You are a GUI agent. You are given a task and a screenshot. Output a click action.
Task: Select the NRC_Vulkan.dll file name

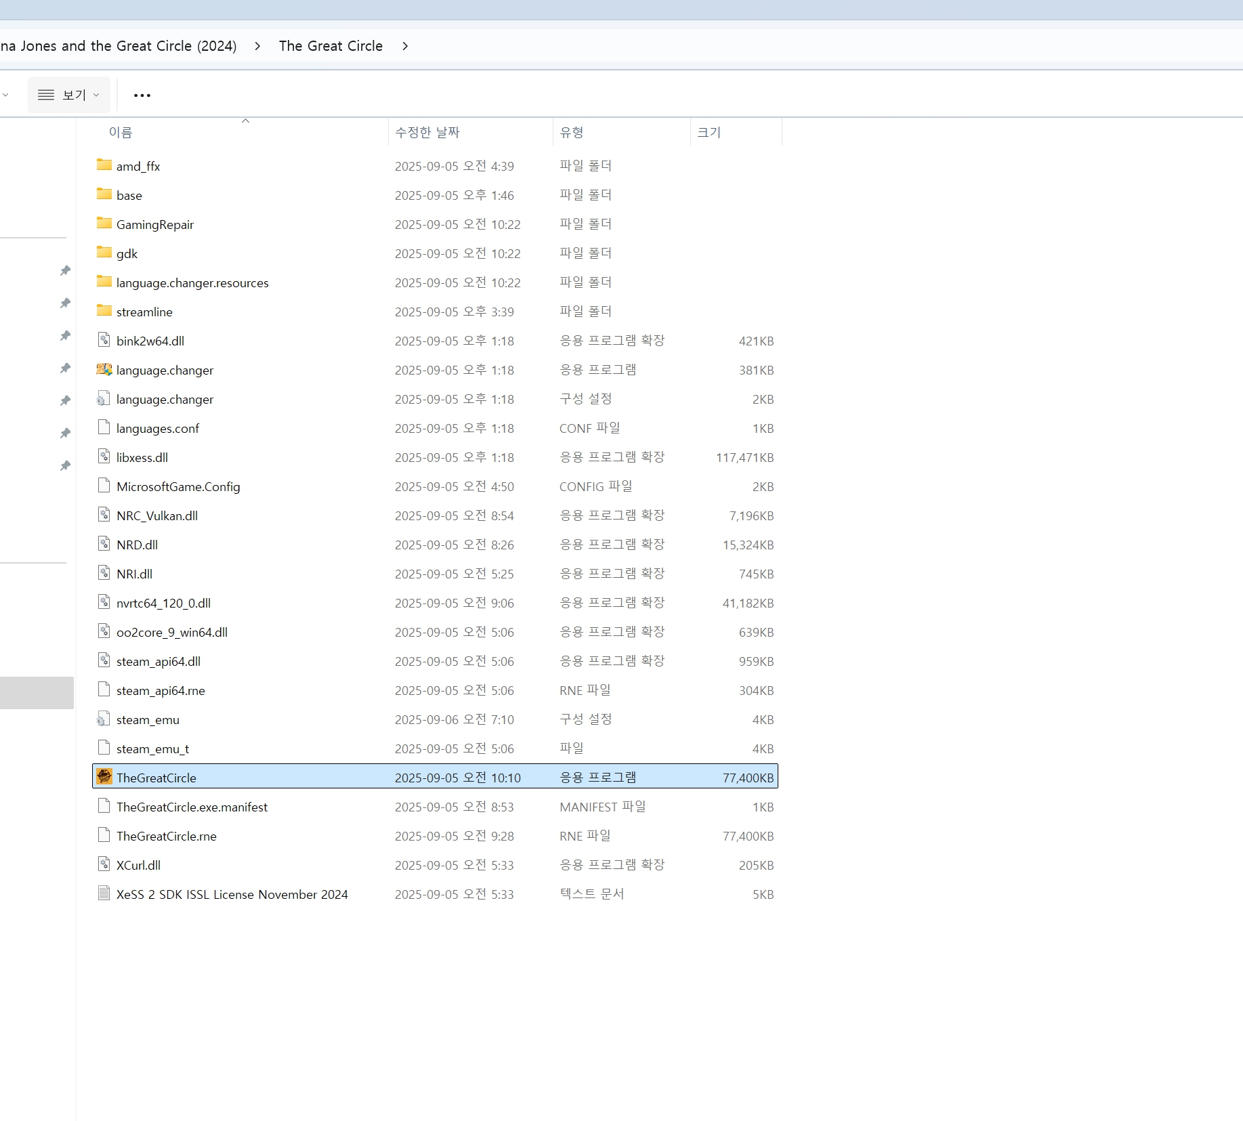157,515
